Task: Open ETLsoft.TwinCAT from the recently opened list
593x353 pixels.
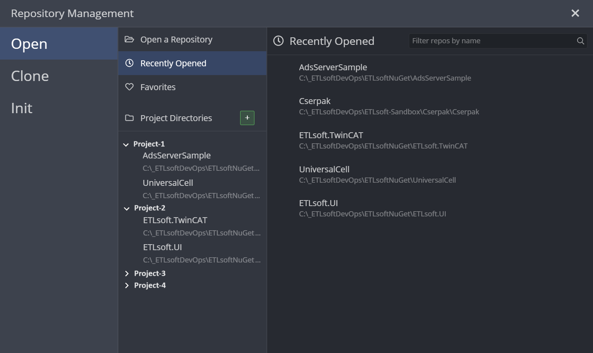Action: (x=331, y=135)
